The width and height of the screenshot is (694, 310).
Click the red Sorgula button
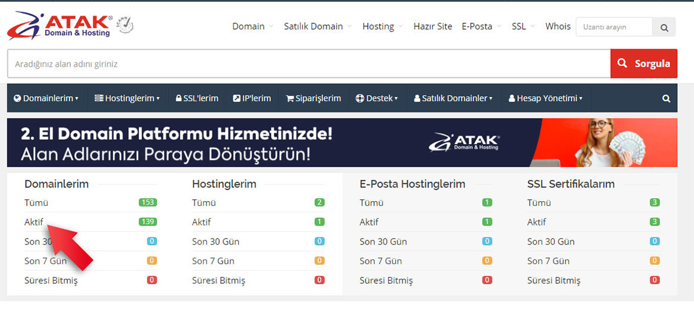(x=643, y=63)
